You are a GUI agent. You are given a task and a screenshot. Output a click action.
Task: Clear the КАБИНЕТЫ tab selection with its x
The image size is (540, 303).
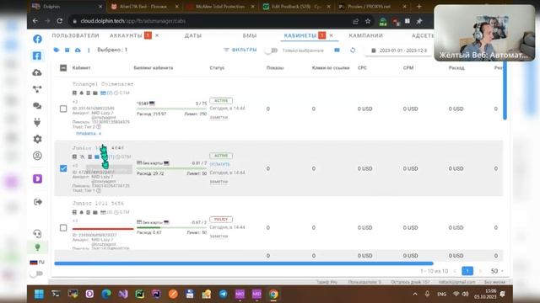coord(332,35)
